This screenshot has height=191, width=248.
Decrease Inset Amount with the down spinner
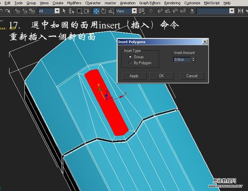(193, 60)
